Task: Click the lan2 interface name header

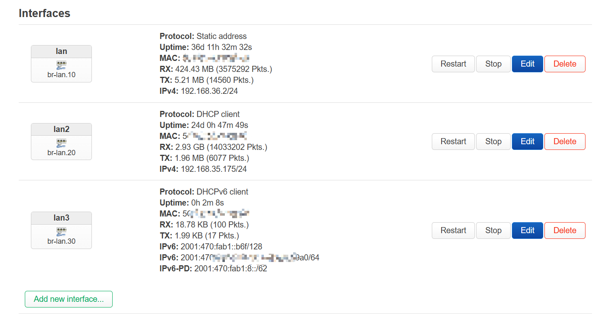Action: point(61,129)
